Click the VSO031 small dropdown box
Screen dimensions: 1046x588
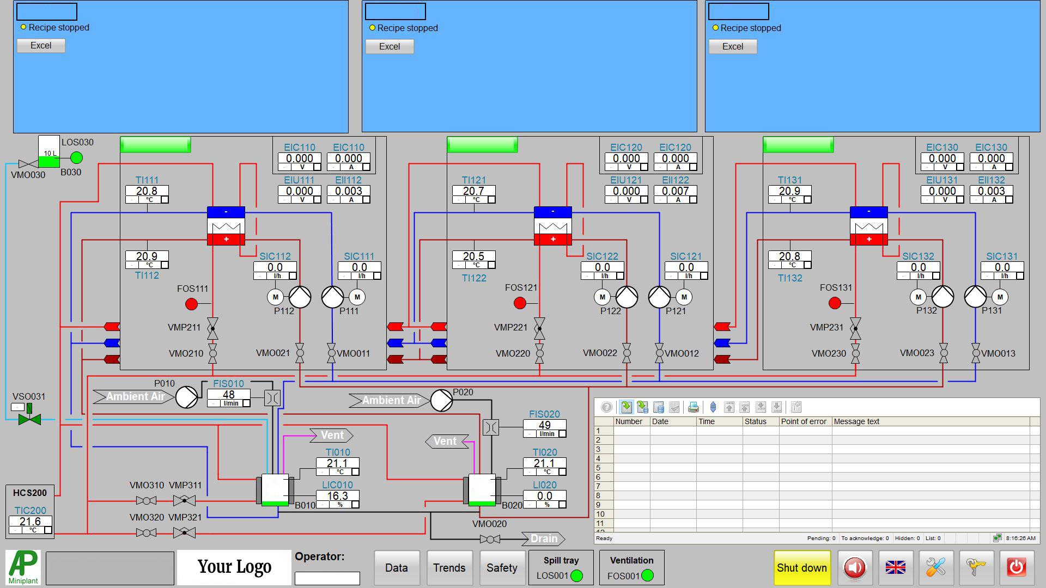point(17,407)
